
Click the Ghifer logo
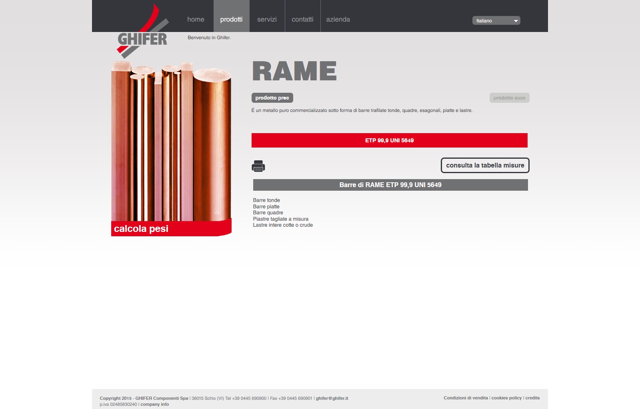pos(142,31)
